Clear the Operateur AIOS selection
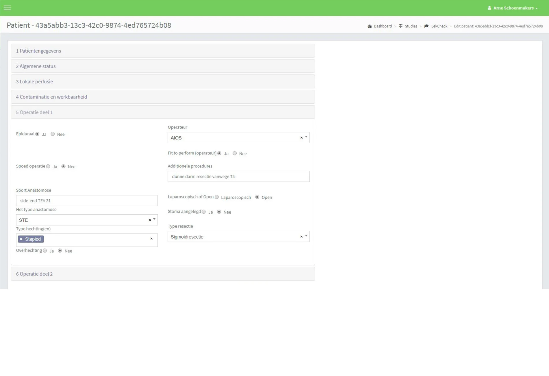Viewport: 549px width, 376px height. point(301,138)
